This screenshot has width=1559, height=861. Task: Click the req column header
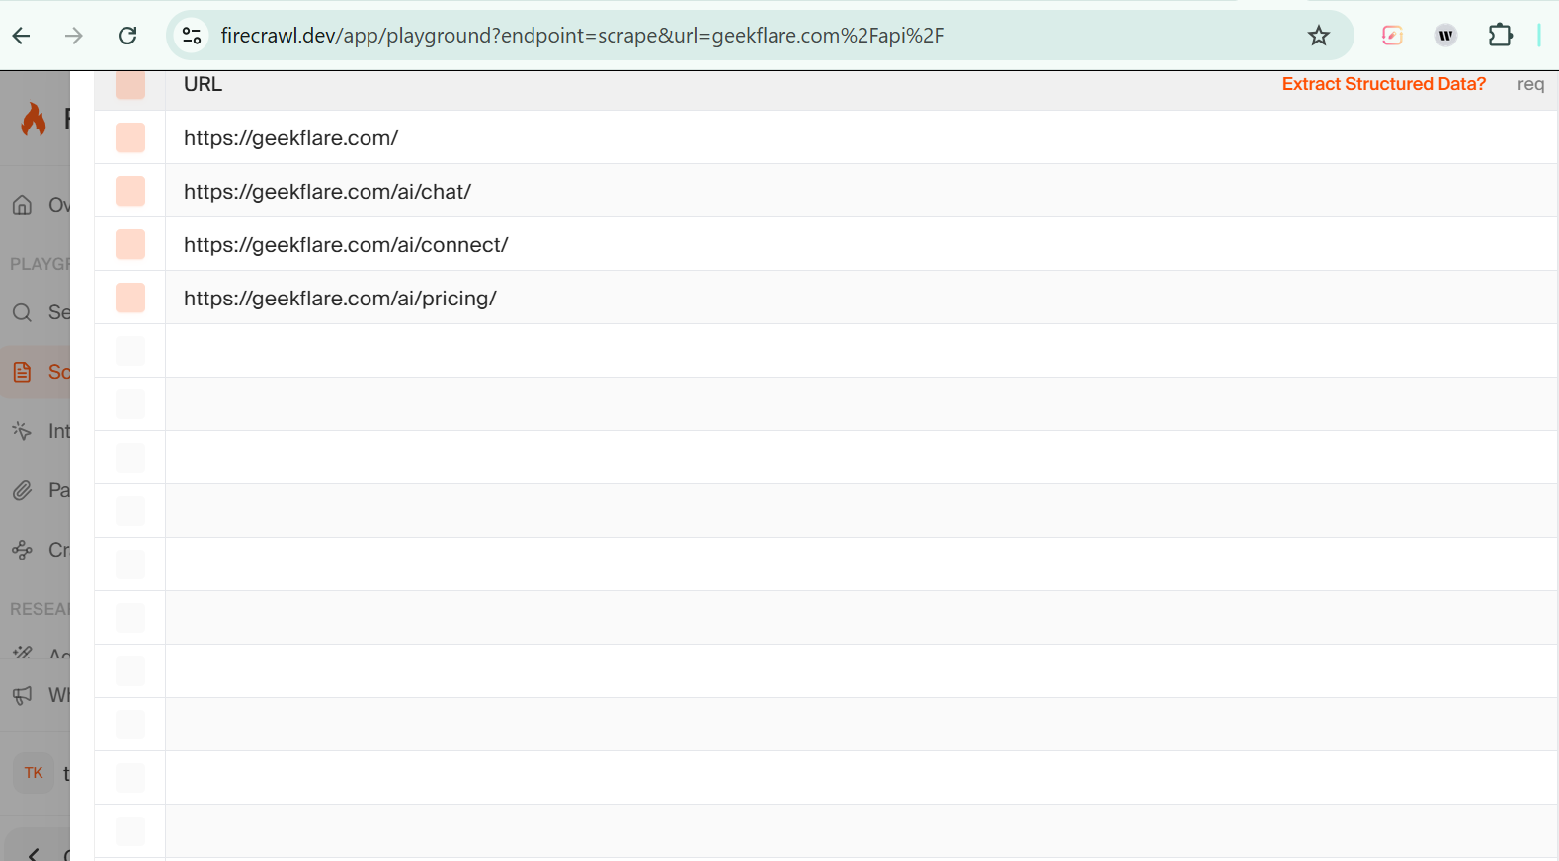point(1530,85)
